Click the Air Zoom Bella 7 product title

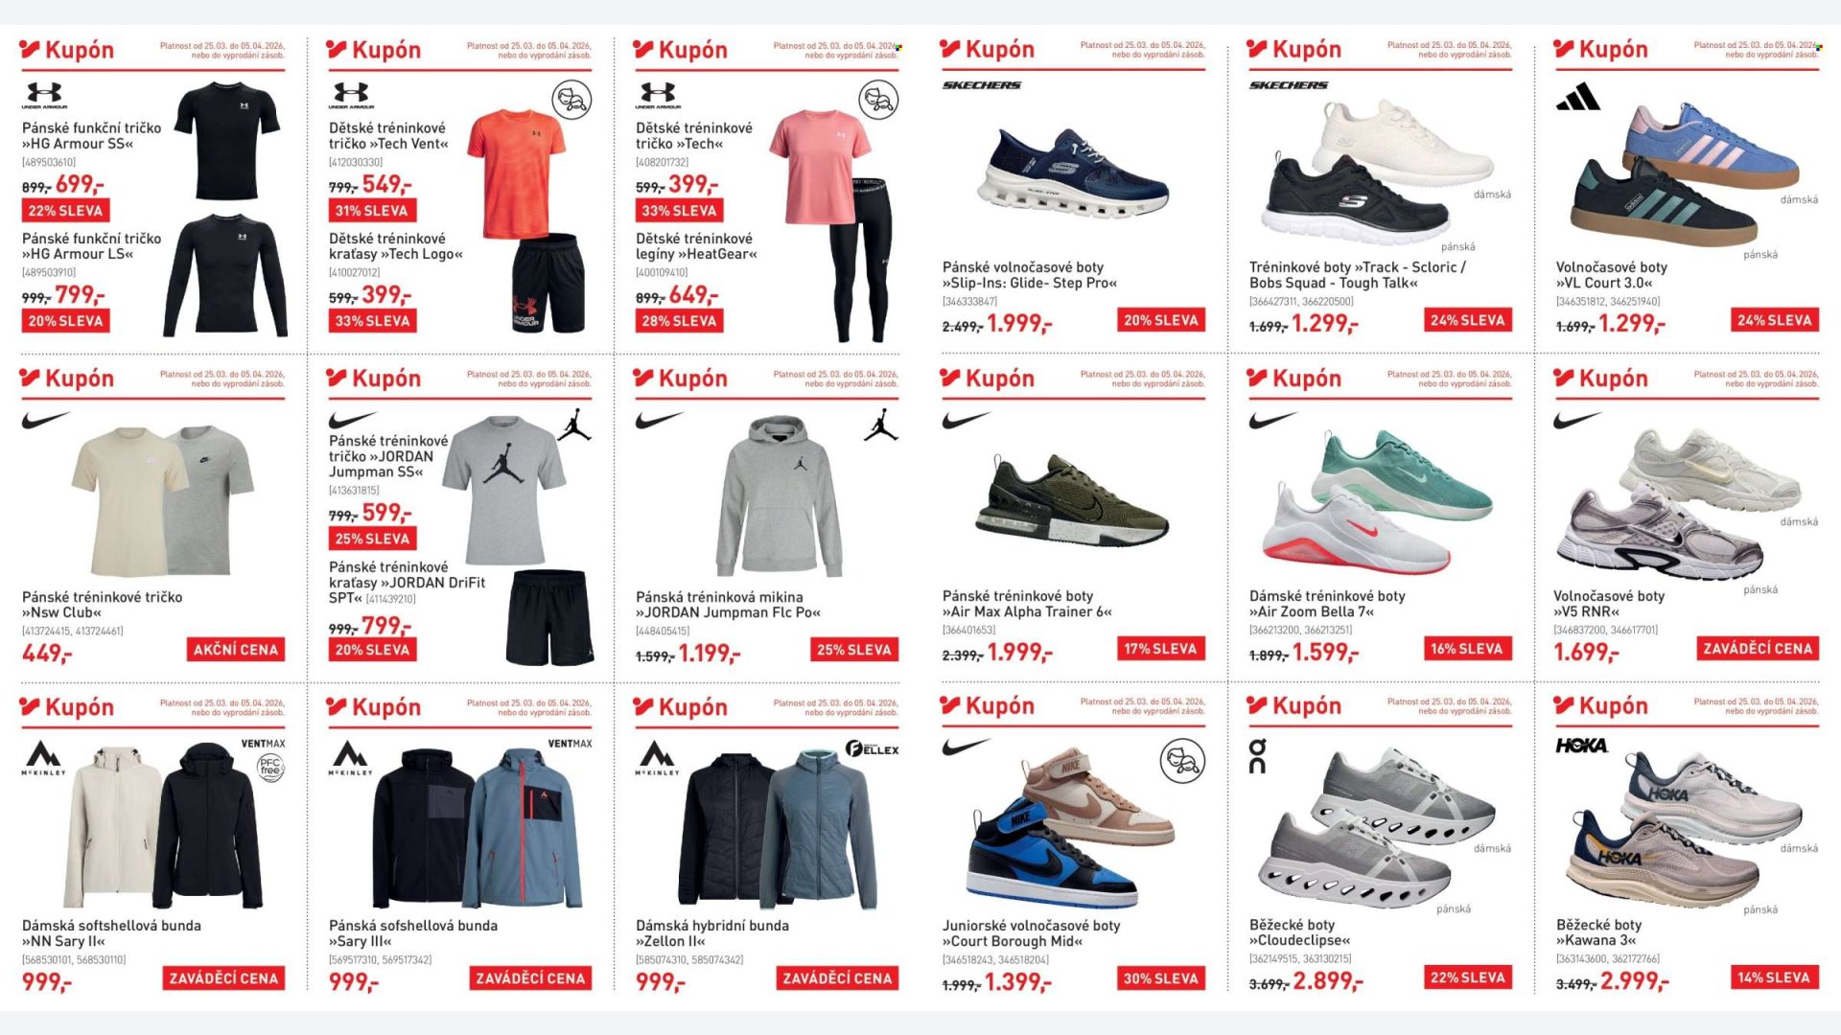click(x=1327, y=604)
